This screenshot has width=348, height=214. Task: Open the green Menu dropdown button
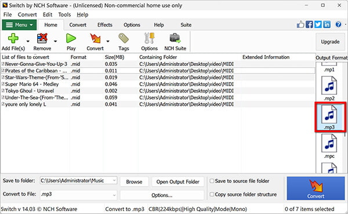click(19, 25)
